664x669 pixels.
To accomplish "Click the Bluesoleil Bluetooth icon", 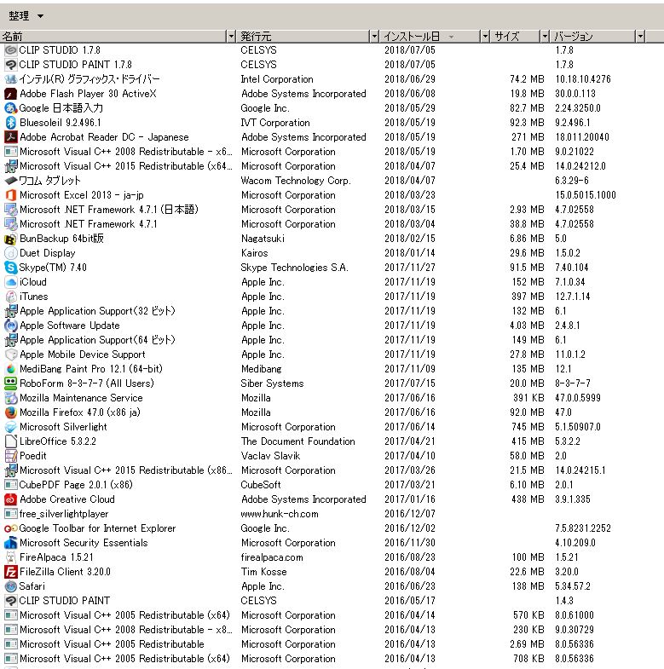I will tap(11, 123).
